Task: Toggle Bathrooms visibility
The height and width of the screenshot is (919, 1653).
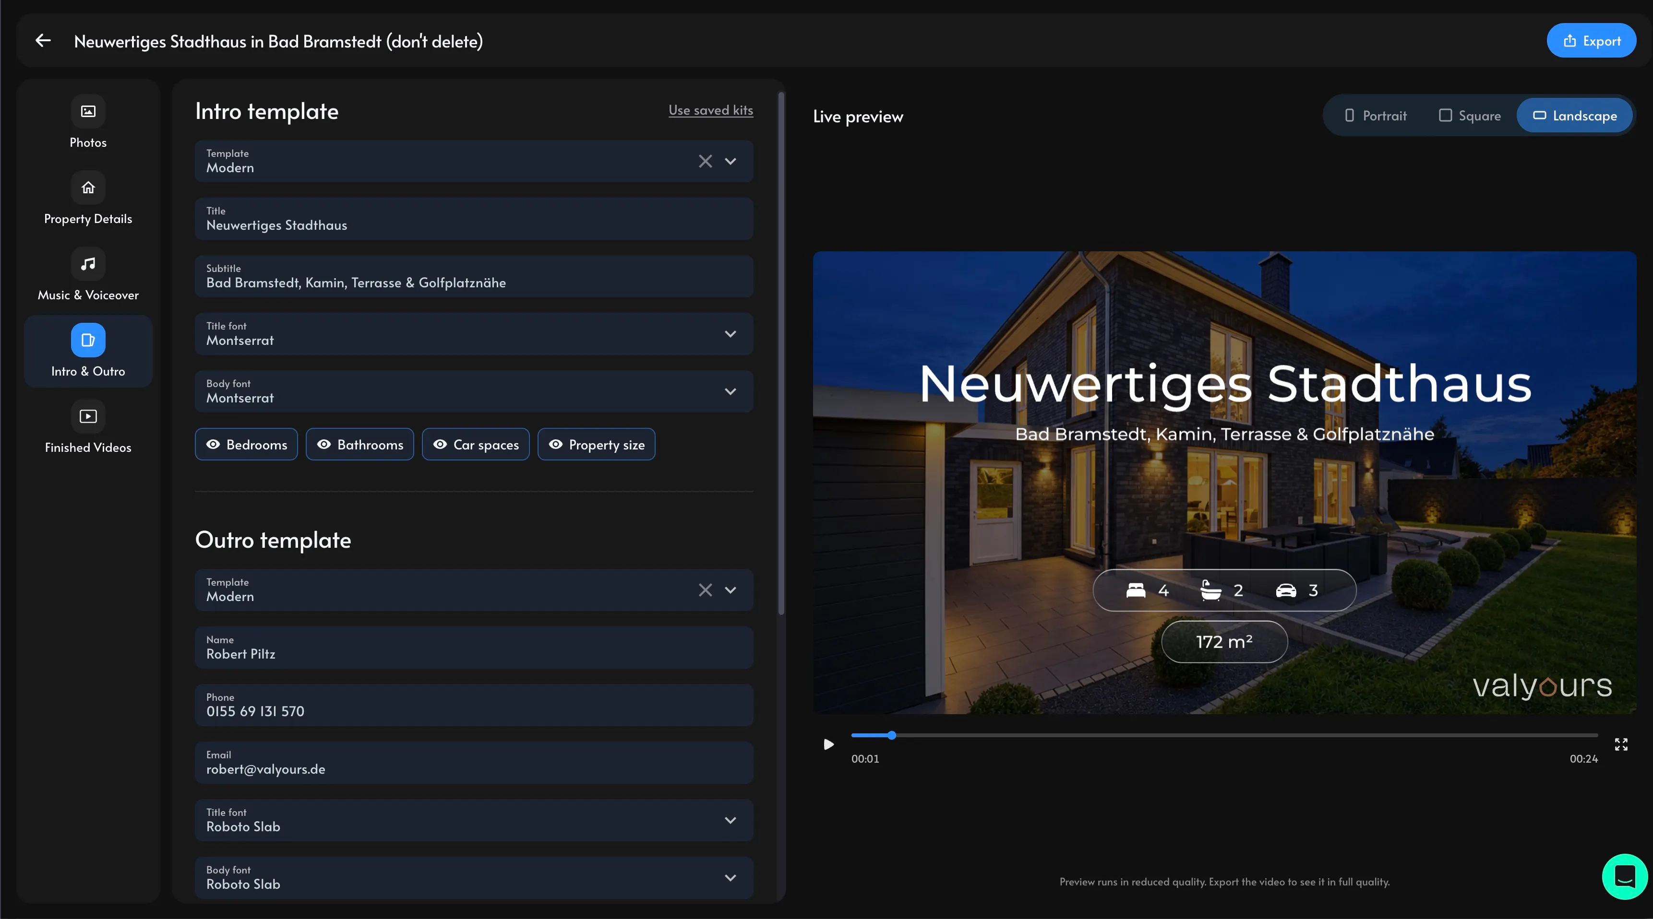Action: 360,444
